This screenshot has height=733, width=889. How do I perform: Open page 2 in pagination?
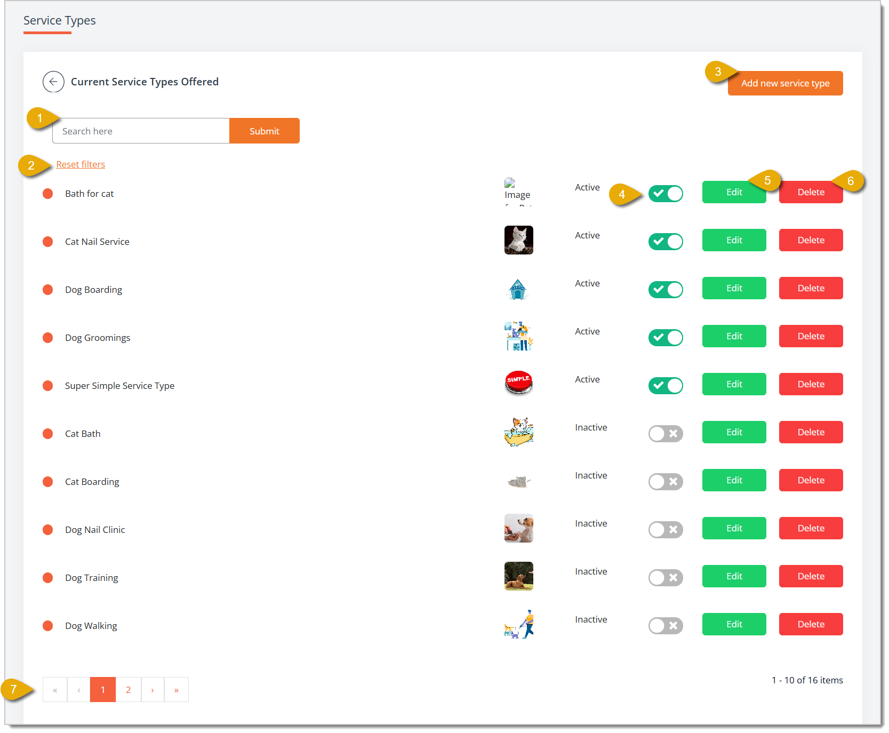129,690
